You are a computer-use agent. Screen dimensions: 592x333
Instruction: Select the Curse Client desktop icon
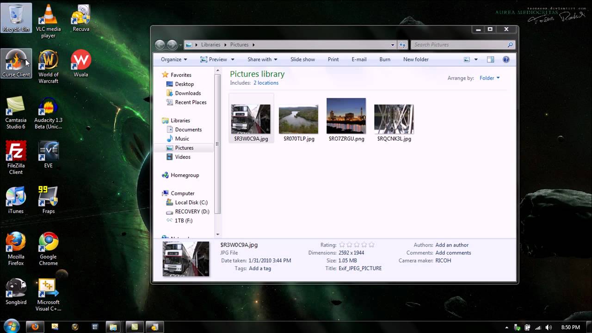pos(16,63)
